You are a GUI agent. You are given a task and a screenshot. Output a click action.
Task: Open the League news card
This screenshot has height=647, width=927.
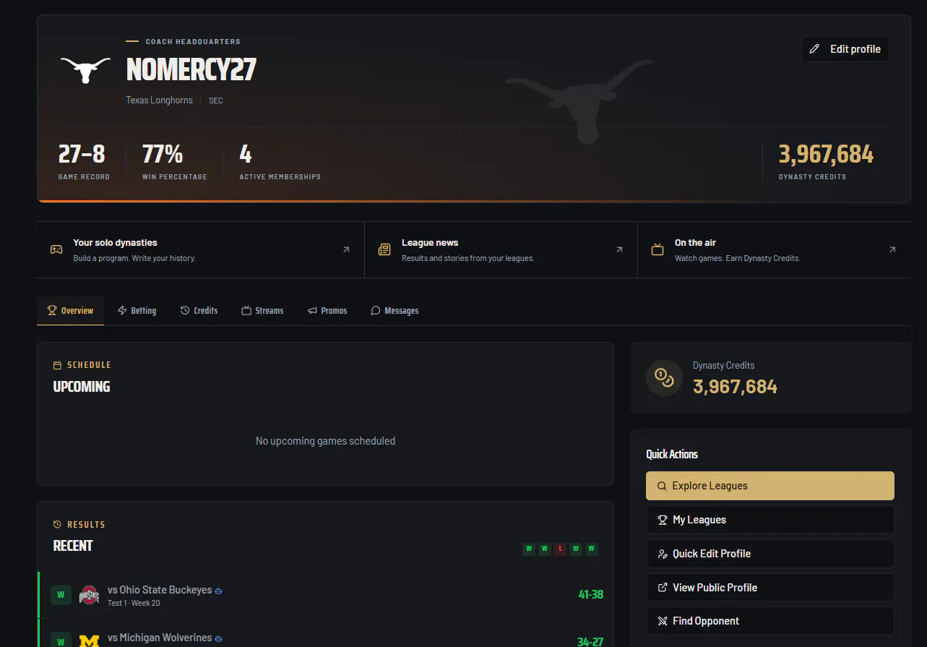point(501,249)
